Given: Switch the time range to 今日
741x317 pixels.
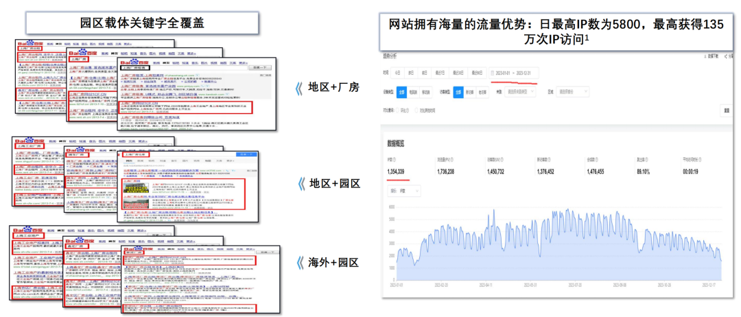Looking at the screenshot, I should coord(398,73).
